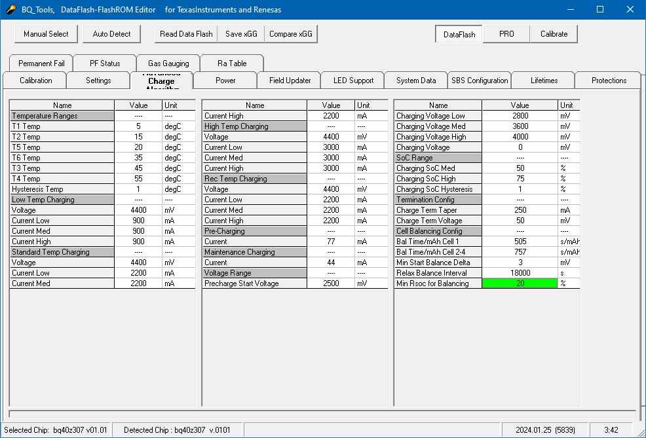Screen dimensions: 646x438
Task: Switch to the Power tab
Action: (x=225, y=81)
